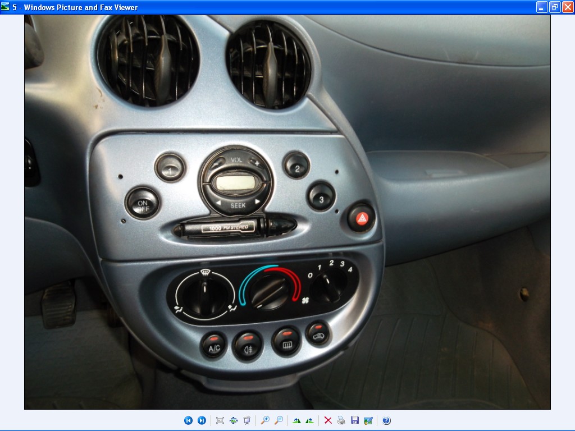Minimize the Picture and Fax Viewer window
The height and width of the screenshot is (431, 575).
[x=542, y=7]
